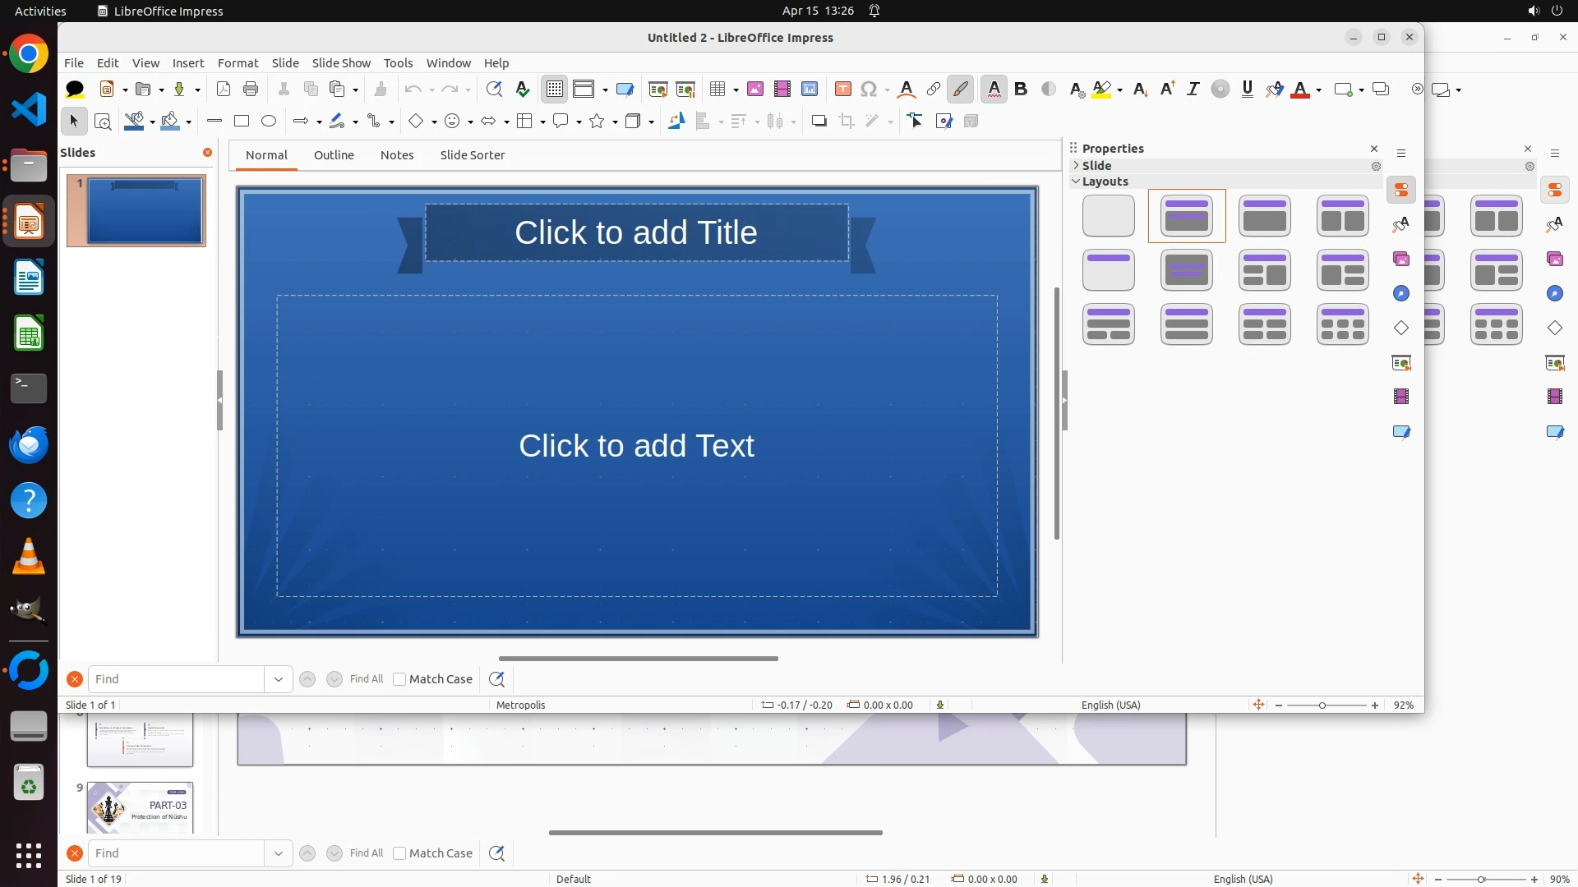This screenshot has height=887, width=1578.
Task: Open the Slide Show menu
Action: click(x=341, y=63)
